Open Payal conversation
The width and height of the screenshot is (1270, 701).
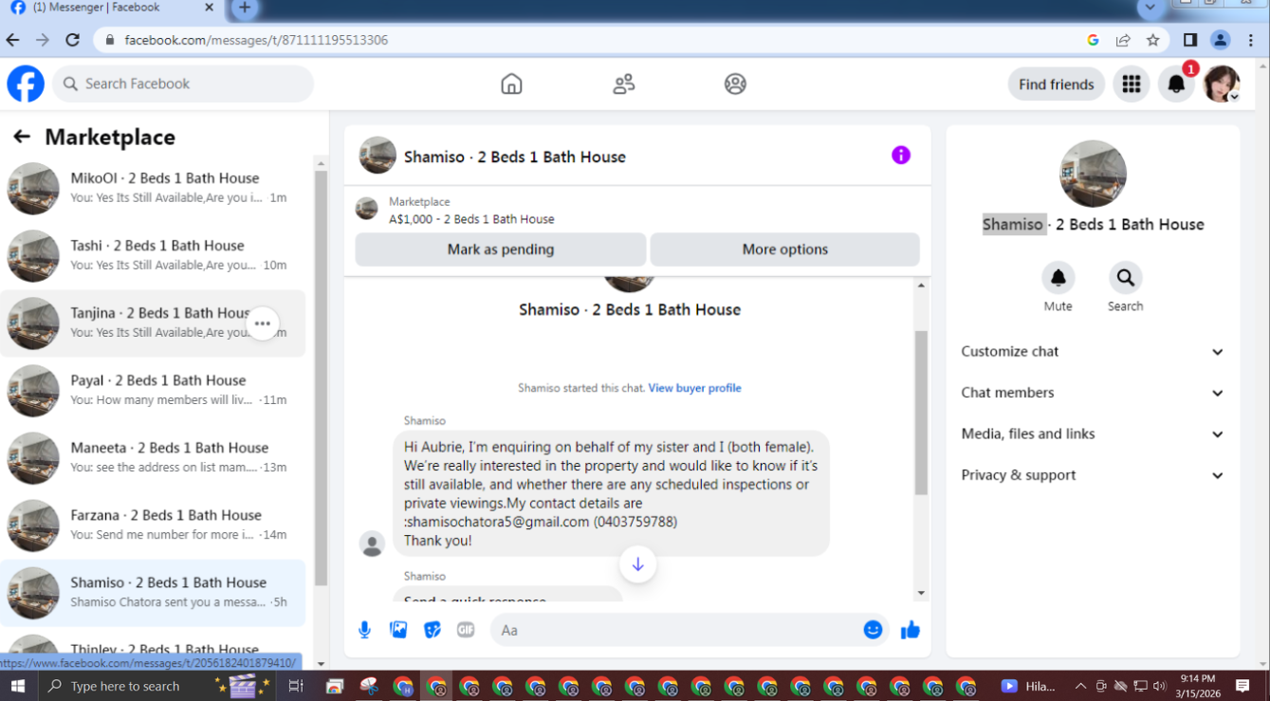[x=153, y=390]
